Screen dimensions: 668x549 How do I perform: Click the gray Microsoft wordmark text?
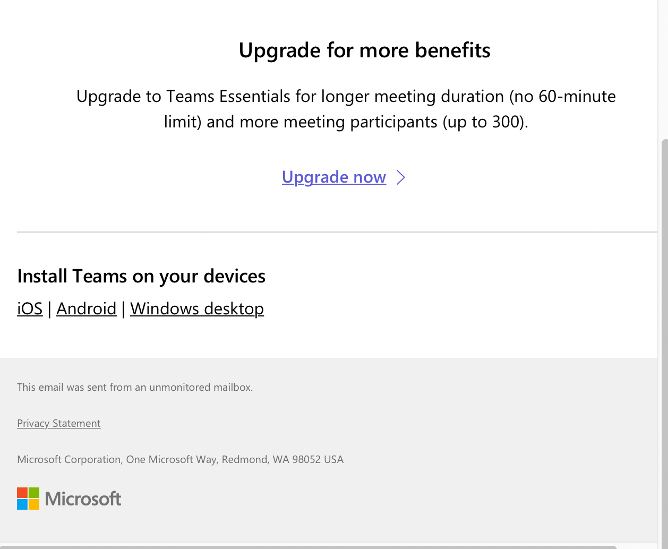click(83, 499)
